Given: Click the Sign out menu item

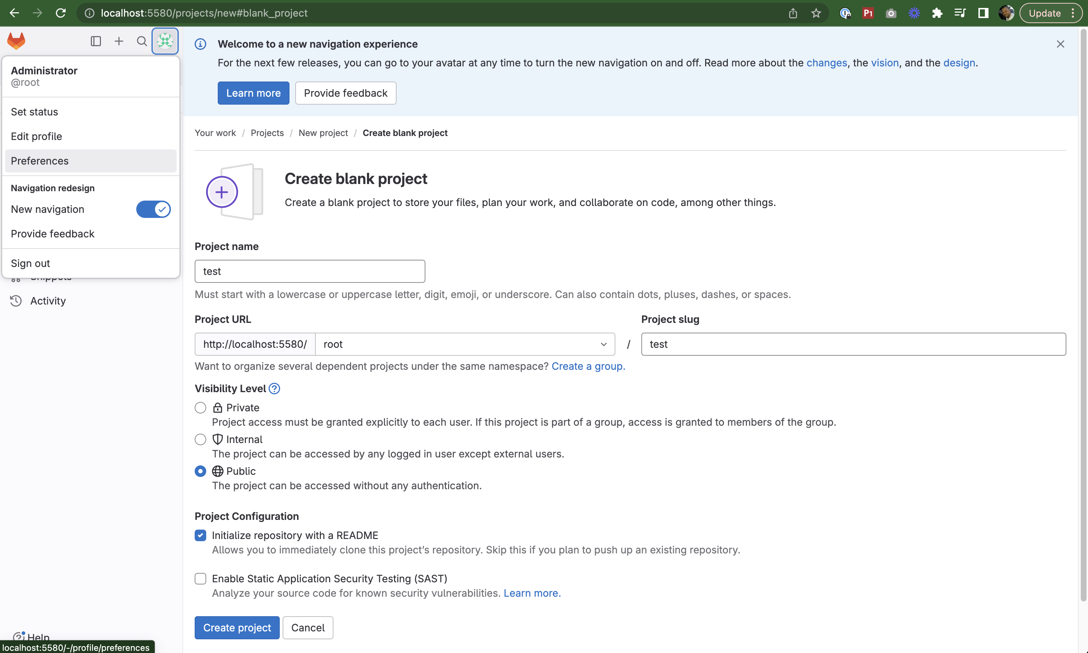Looking at the screenshot, I should pyautogui.click(x=30, y=263).
